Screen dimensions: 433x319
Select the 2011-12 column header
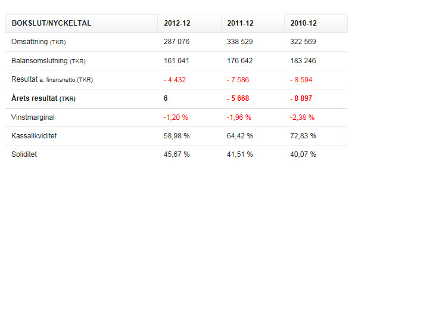click(240, 23)
